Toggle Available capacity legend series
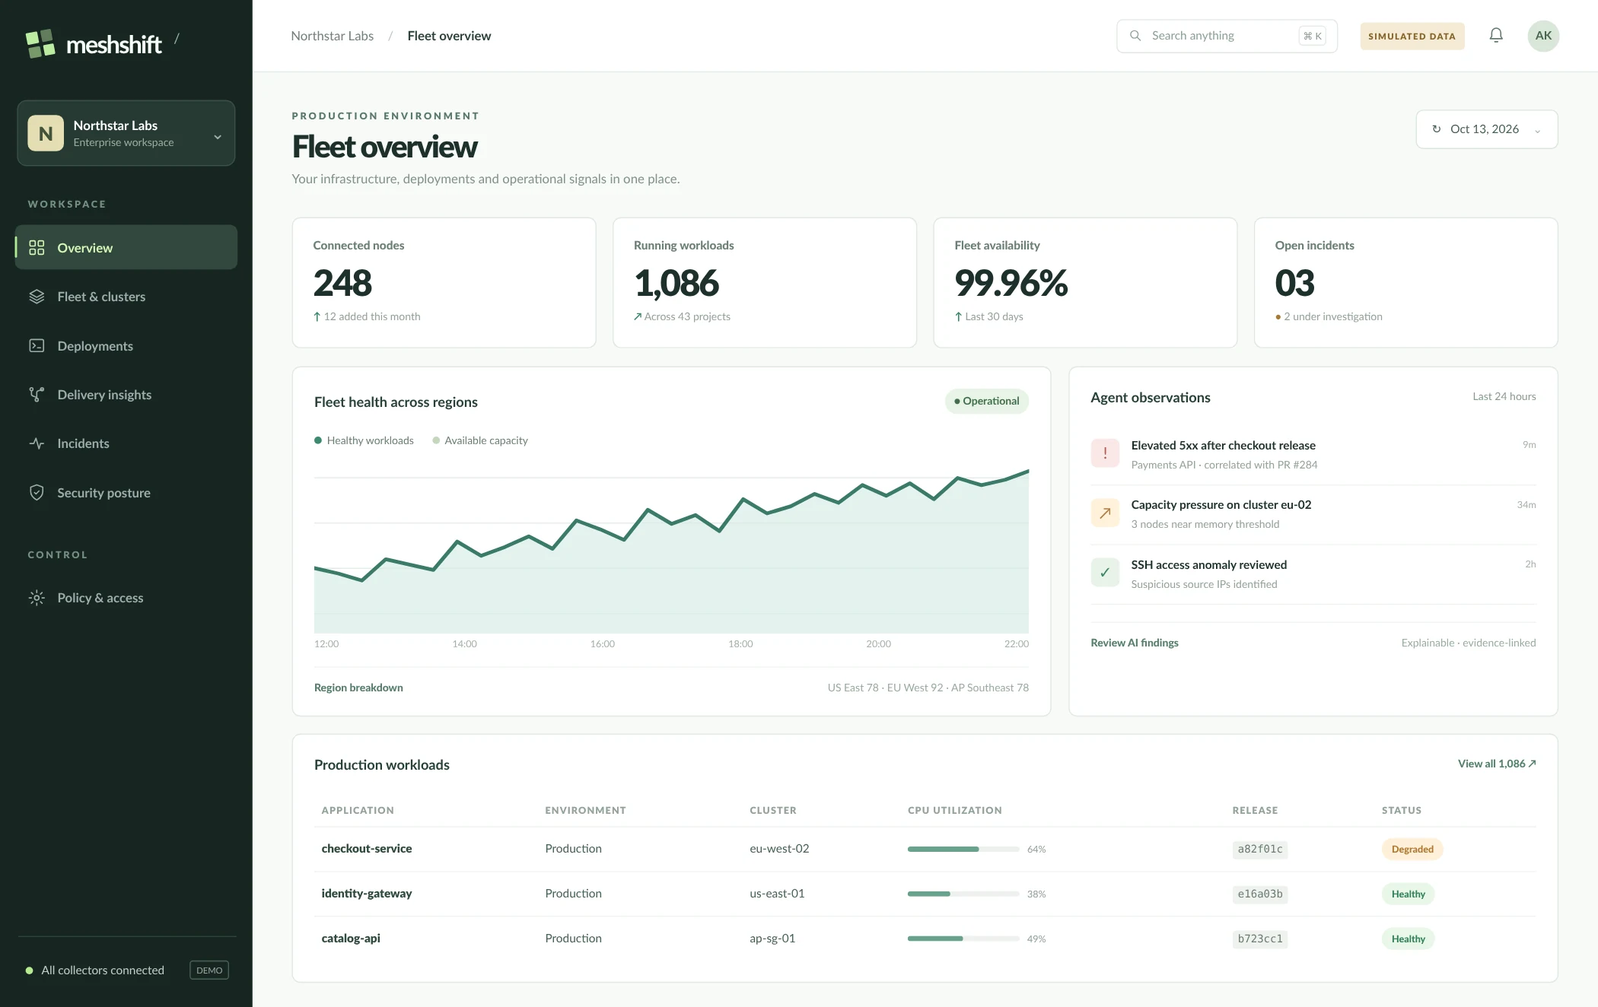Image resolution: width=1598 pixels, height=1007 pixels. coord(480,440)
